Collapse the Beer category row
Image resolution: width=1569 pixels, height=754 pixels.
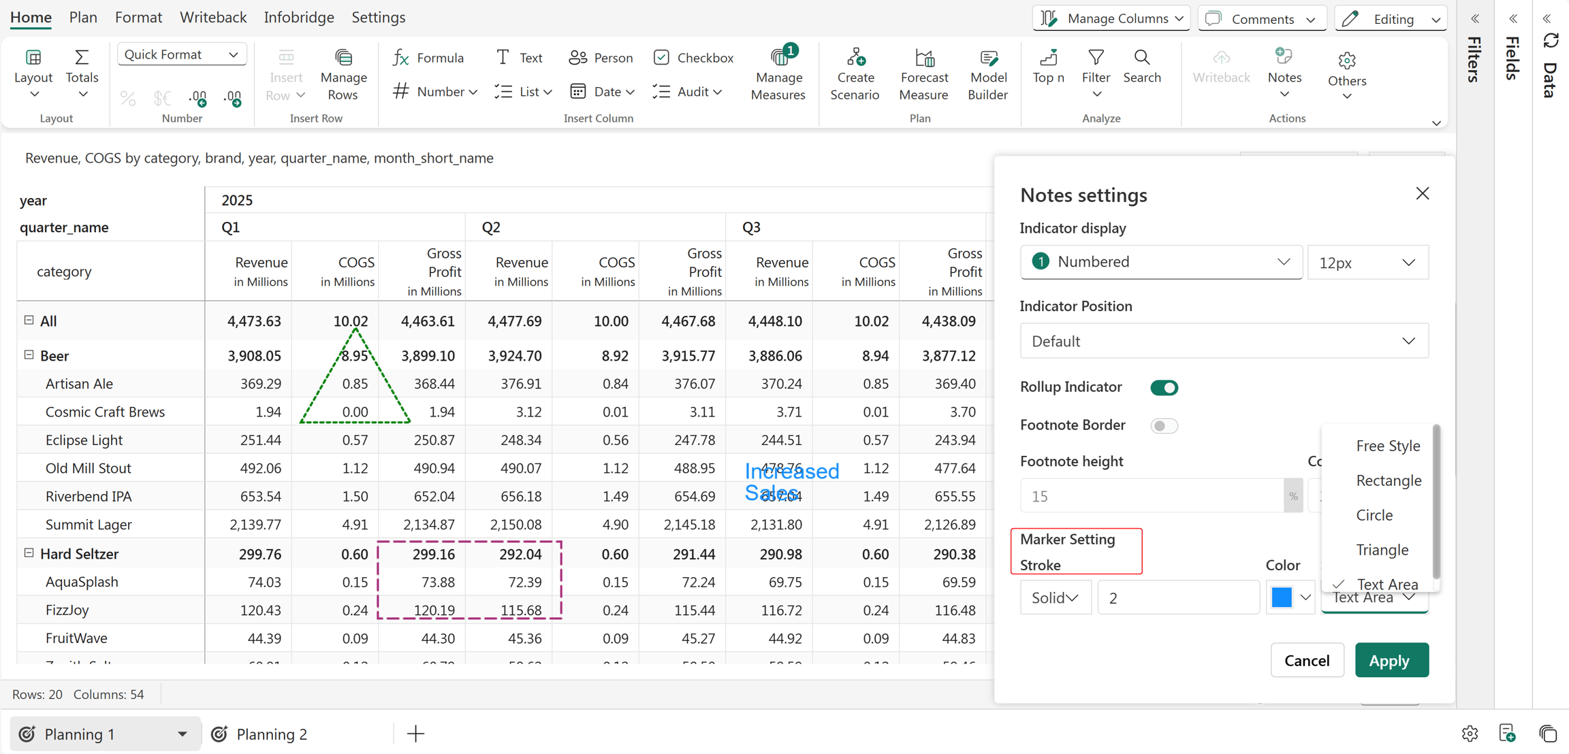(x=29, y=355)
